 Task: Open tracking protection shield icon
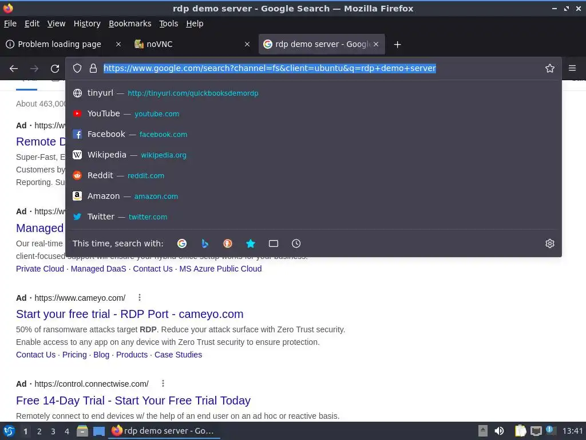(x=77, y=68)
